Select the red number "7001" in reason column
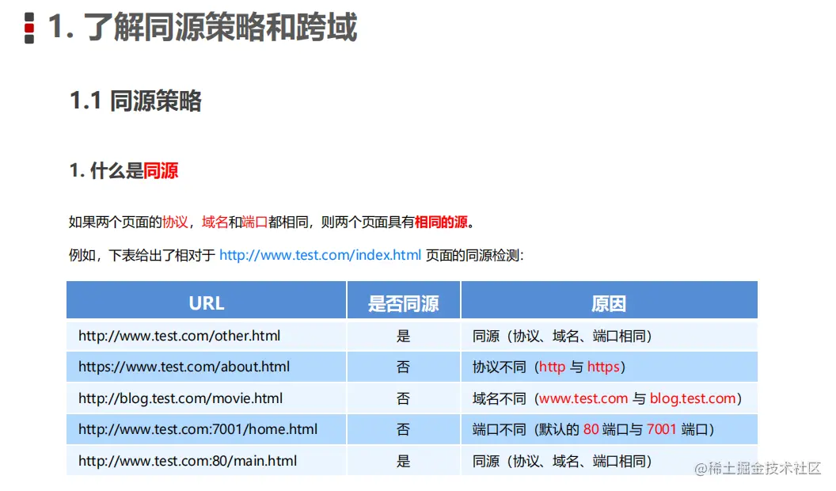836x491 pixels. 661,429
